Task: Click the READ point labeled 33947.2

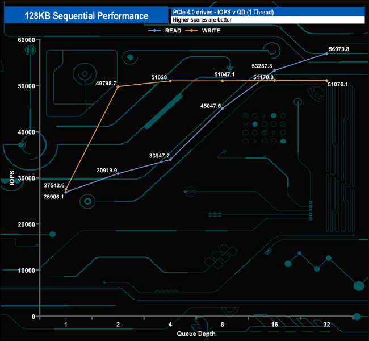Action: click(x=170, y=160)
